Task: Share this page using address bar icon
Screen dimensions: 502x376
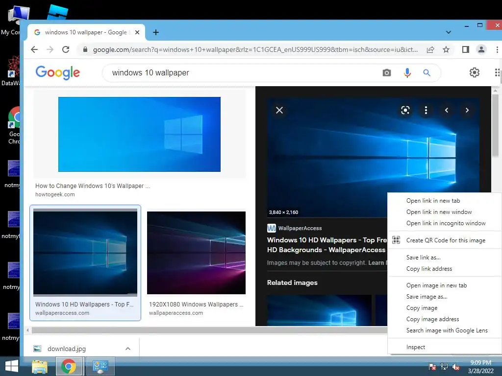Action: point(430,49)
